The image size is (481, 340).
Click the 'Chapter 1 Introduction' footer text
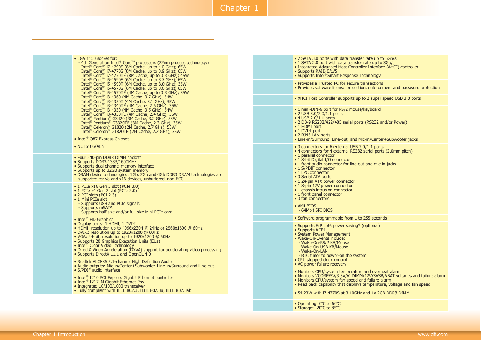coord(59,334)
